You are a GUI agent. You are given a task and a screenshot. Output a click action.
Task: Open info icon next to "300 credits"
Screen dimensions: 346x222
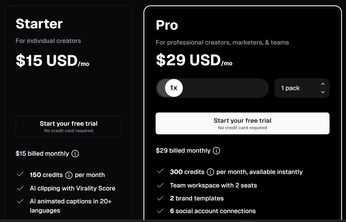click(x=210, y=172)
